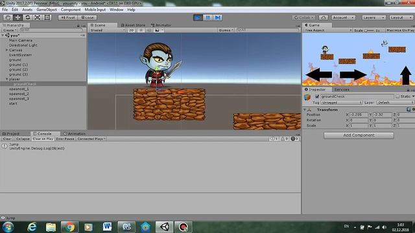Toggle Maximize On Play
The width and height of the screenshot is (415, 233).
401,30
